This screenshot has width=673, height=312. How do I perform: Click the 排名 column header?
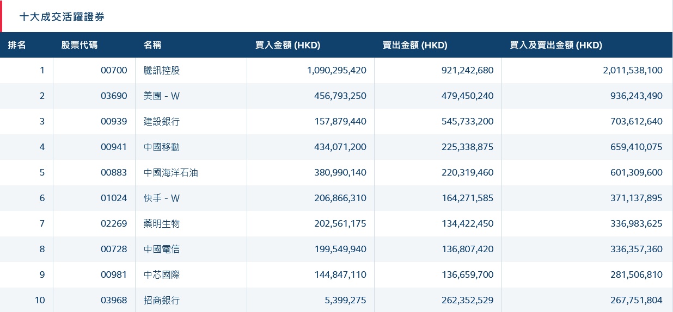(17, 45)
